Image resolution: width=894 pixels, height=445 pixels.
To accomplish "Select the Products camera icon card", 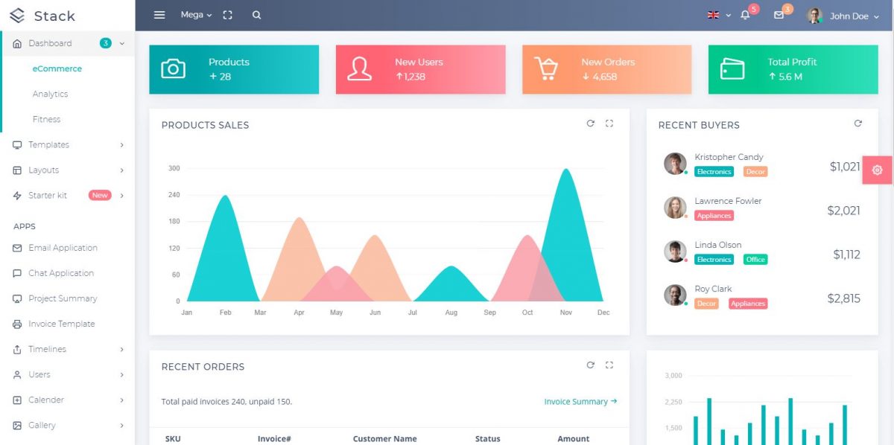I will coord(173,69).
